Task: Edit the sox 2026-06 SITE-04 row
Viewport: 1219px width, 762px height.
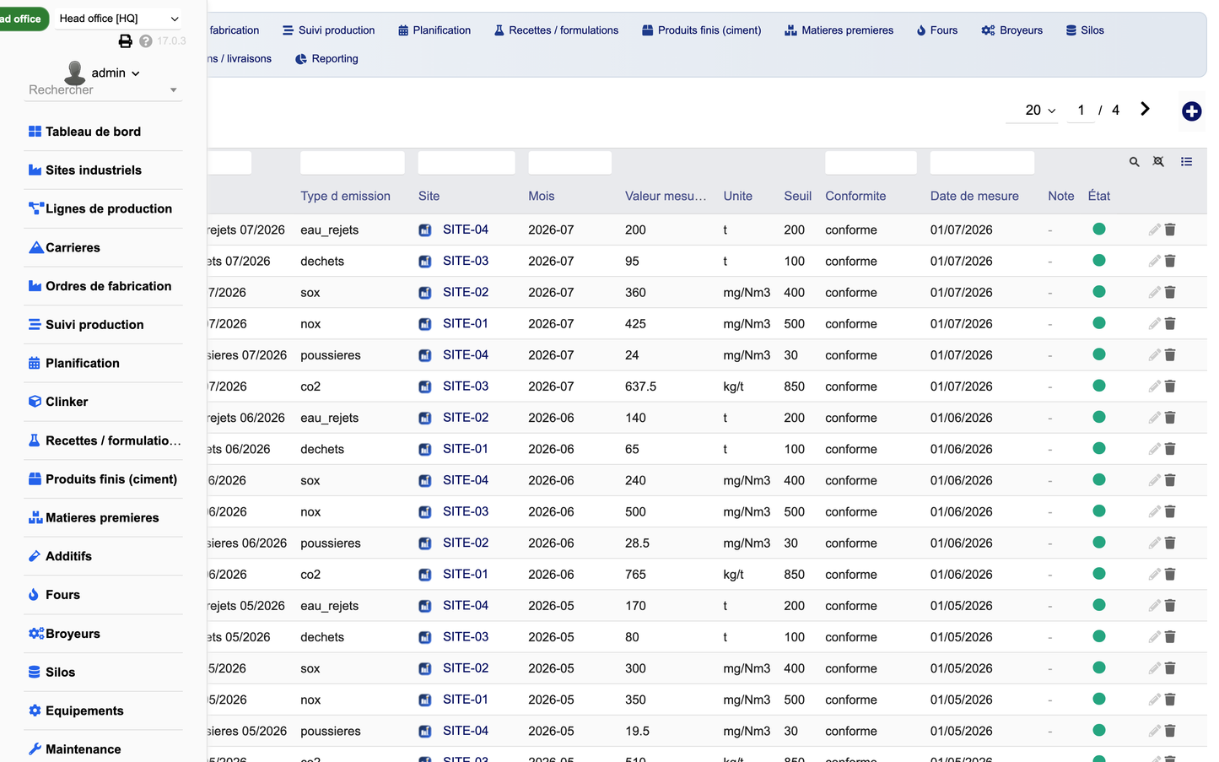Action: (1154, 479)
